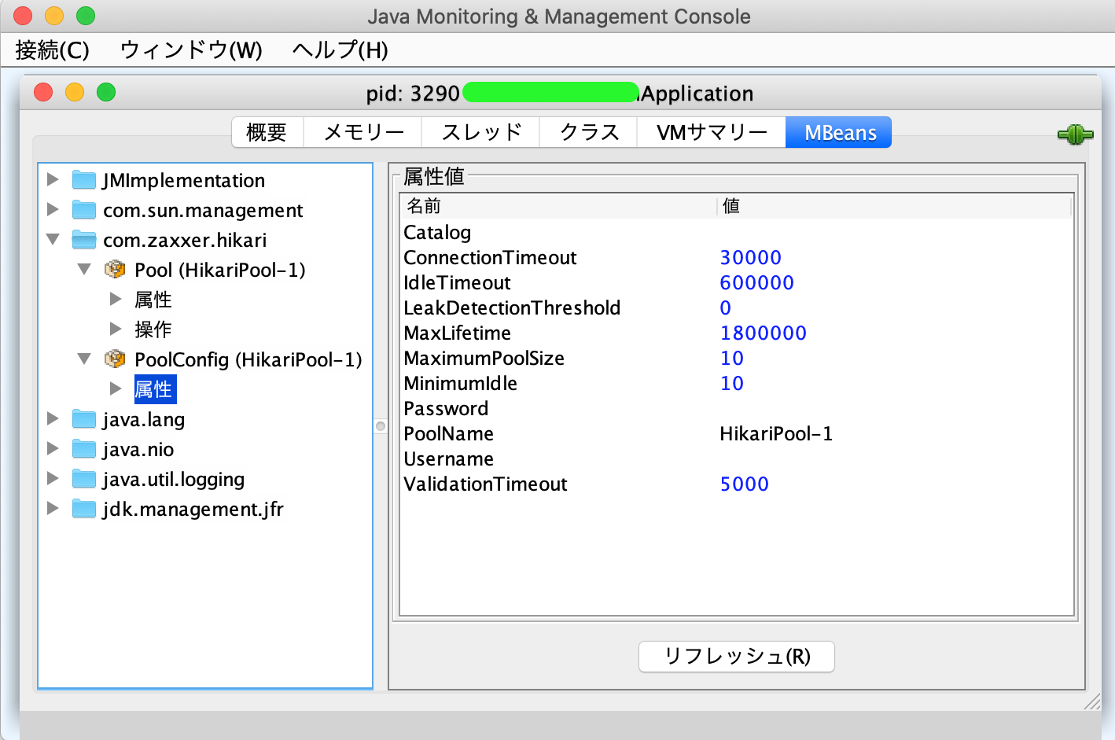Switch to the スレッド tab
The height and width of the screenshot is (740, 1115).
tap(480, 131)
